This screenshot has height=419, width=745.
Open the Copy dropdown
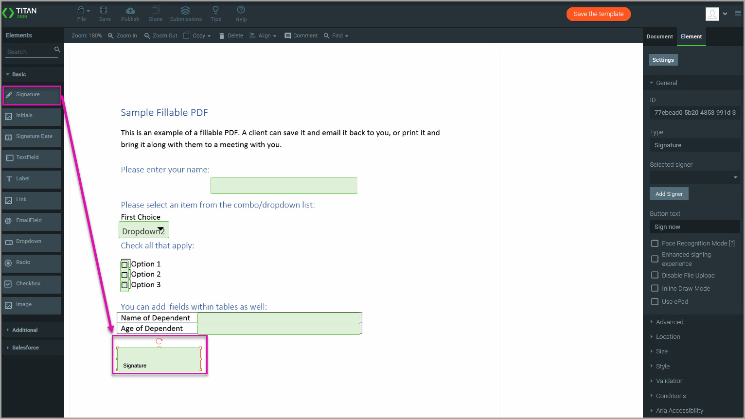(197, 35)
